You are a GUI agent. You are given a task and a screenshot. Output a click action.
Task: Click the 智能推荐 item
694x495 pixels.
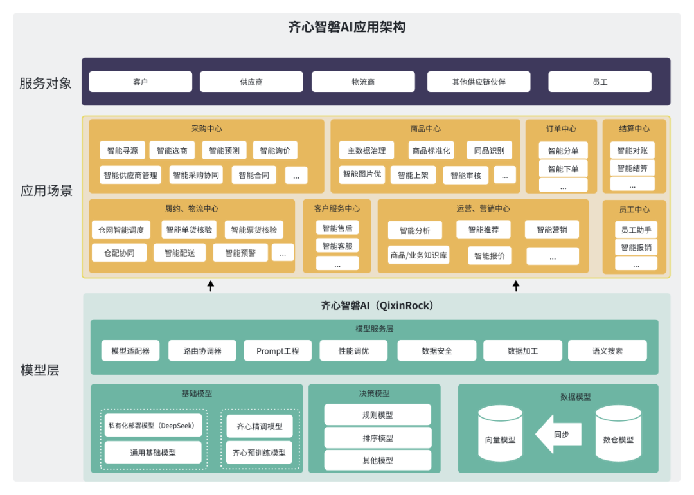coord(483,230)
